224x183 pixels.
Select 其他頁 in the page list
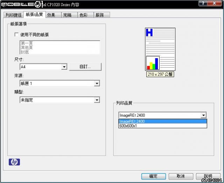pos(27,47)
